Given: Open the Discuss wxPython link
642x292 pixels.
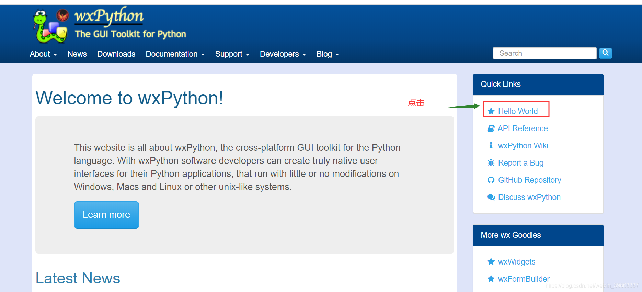Looking at the screenshot, I should pyautogui.click(x=529, y=197).
